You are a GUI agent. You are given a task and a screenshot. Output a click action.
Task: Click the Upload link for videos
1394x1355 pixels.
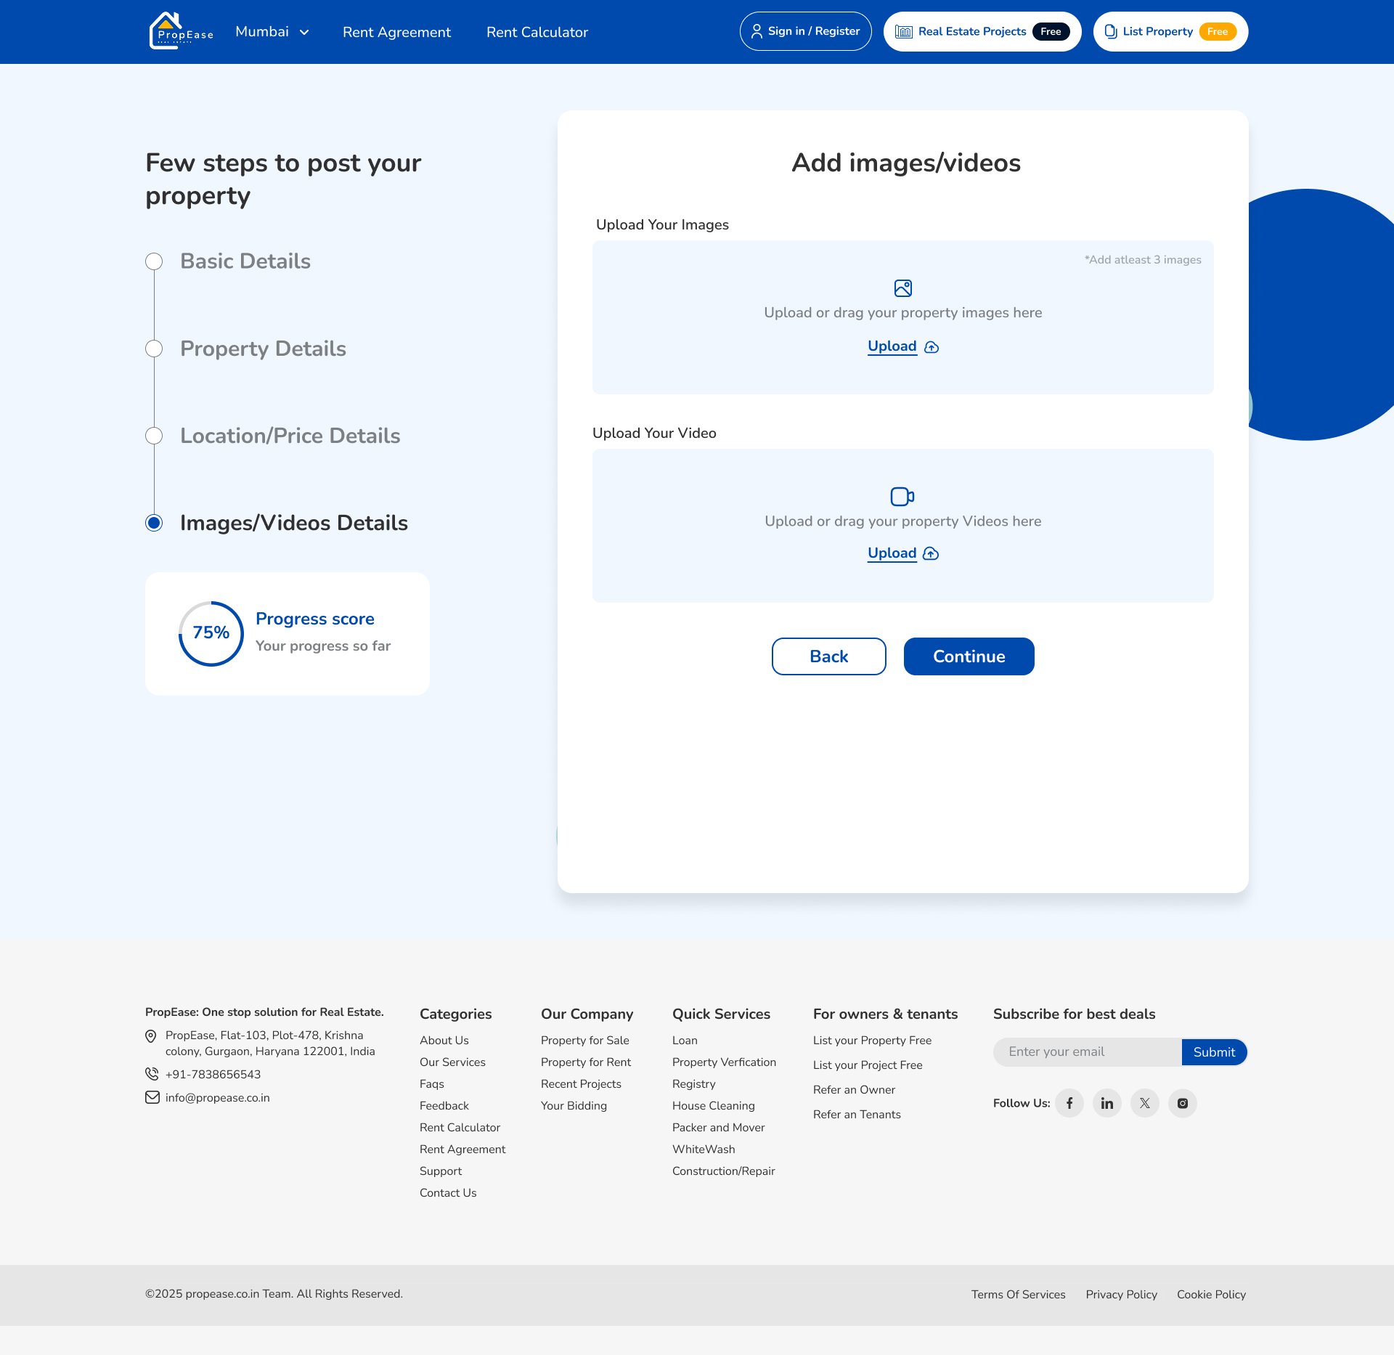(x=892, y=553)
